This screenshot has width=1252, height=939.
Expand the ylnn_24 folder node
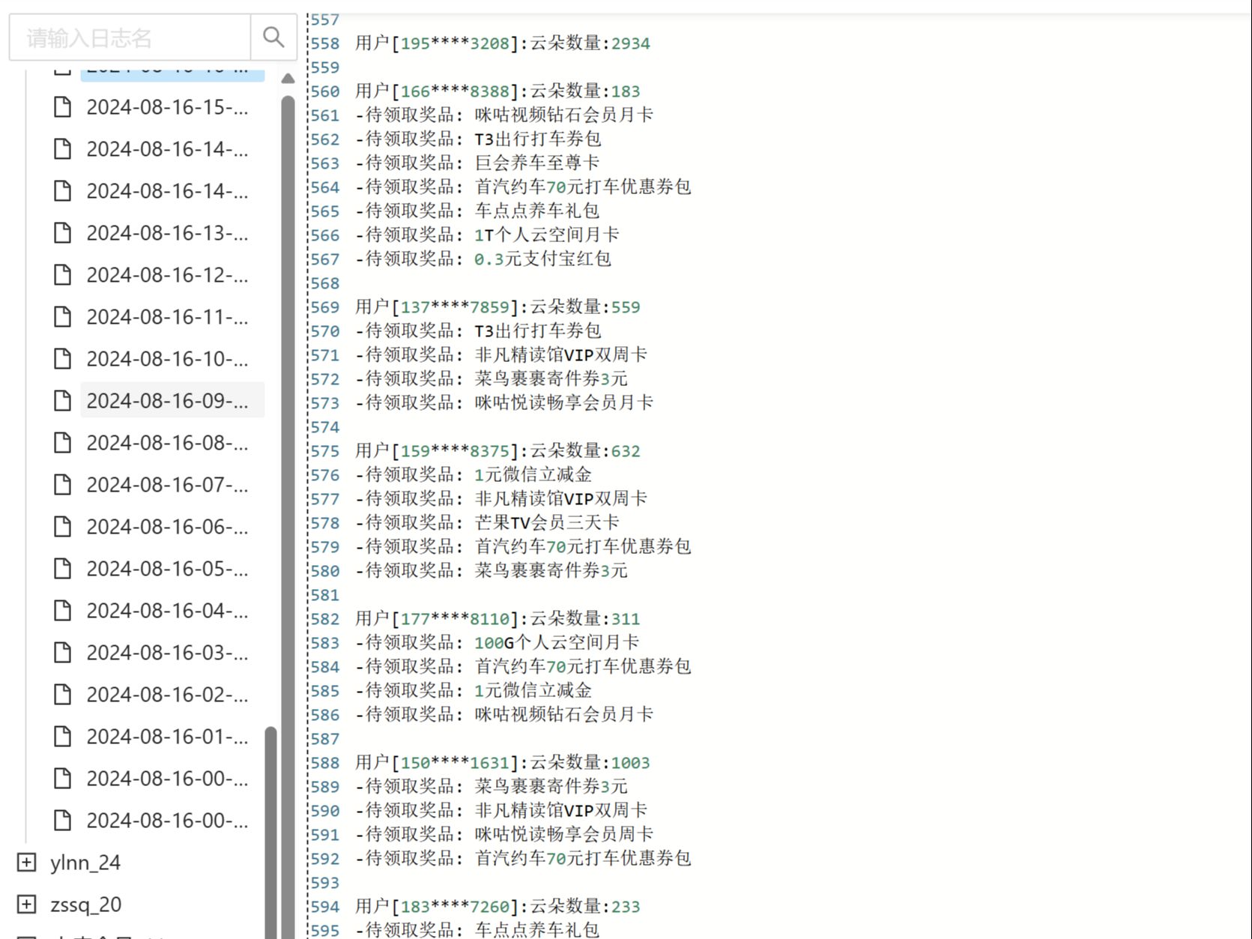coord(26,863)
